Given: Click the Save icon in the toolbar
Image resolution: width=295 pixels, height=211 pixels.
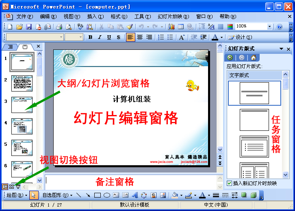Looking at the screenshot, I should 29,27.
